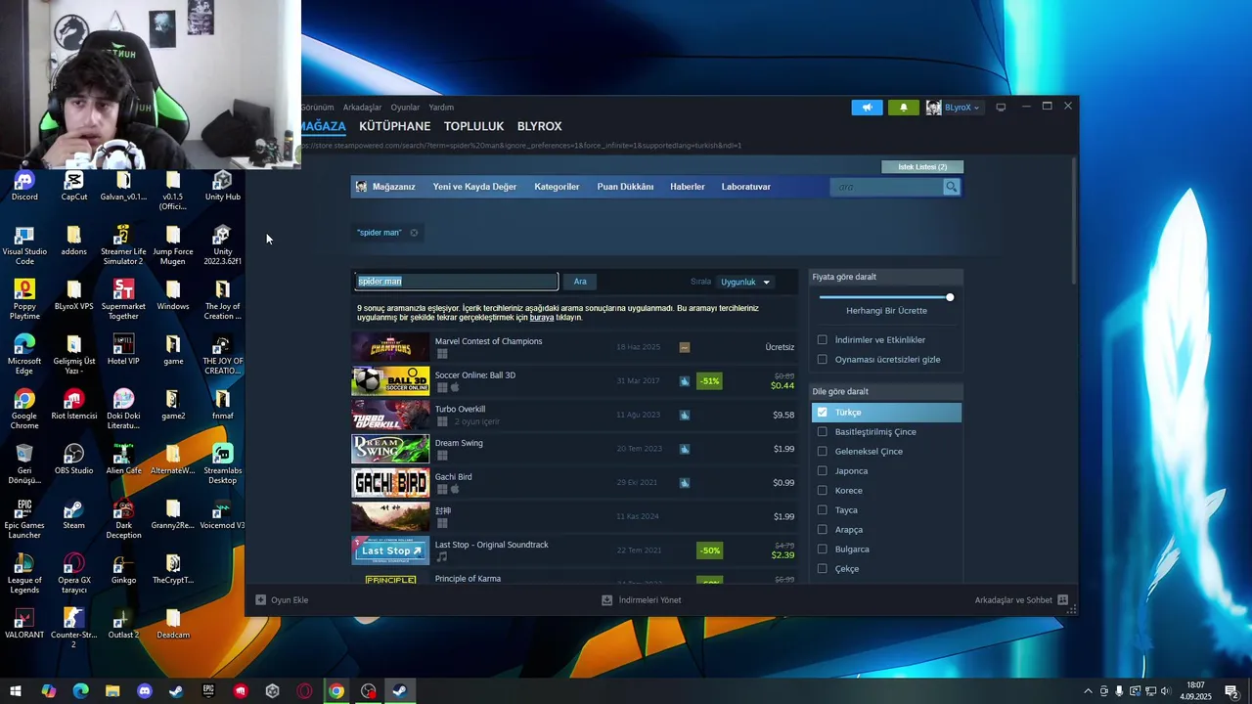
Task: Open the Steam announcements megaphone button
Action: coord(867,108)
